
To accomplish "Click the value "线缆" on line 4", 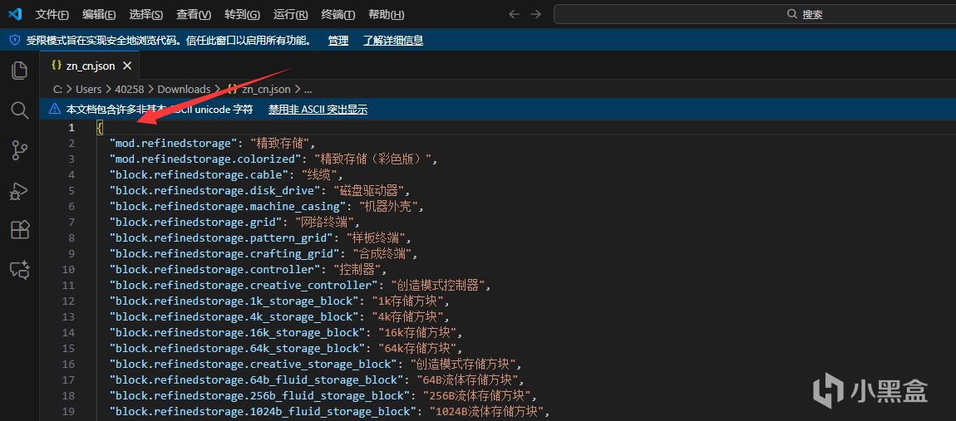I will 319,175.
